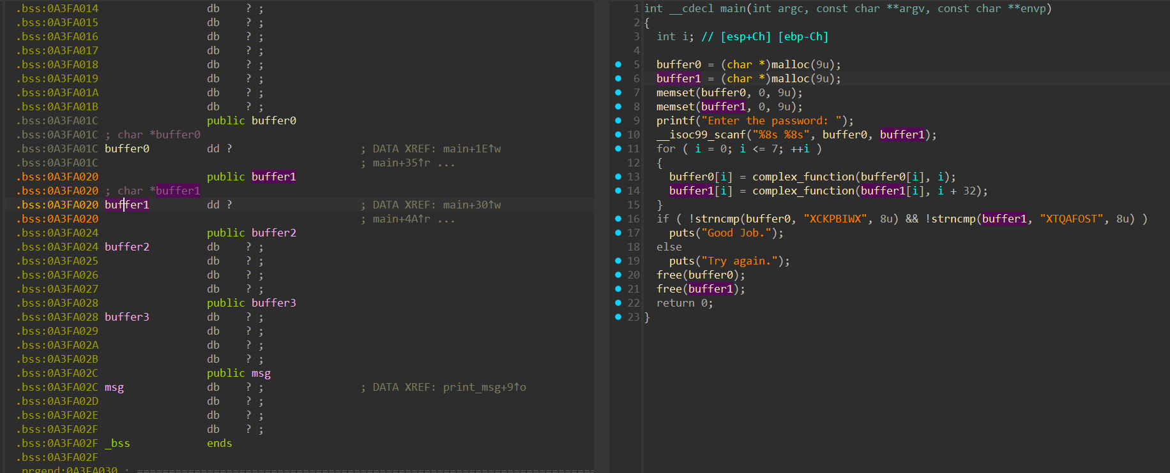
Task: Click the '_bss' segment end label
Action: tap(118, 443)
